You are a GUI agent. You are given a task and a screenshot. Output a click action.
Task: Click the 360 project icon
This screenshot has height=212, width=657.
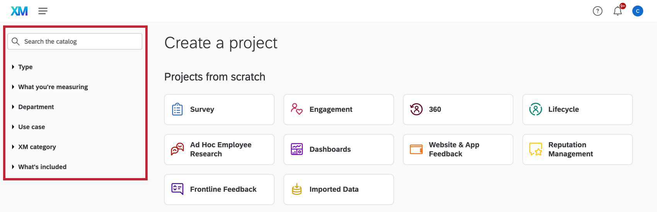[x=416, y=109]
